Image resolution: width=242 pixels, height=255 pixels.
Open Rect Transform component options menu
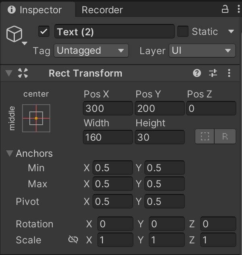[x=229, y=73]
